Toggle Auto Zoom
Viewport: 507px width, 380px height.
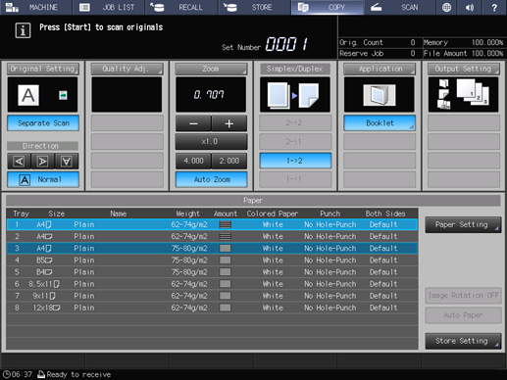[212, 179]
